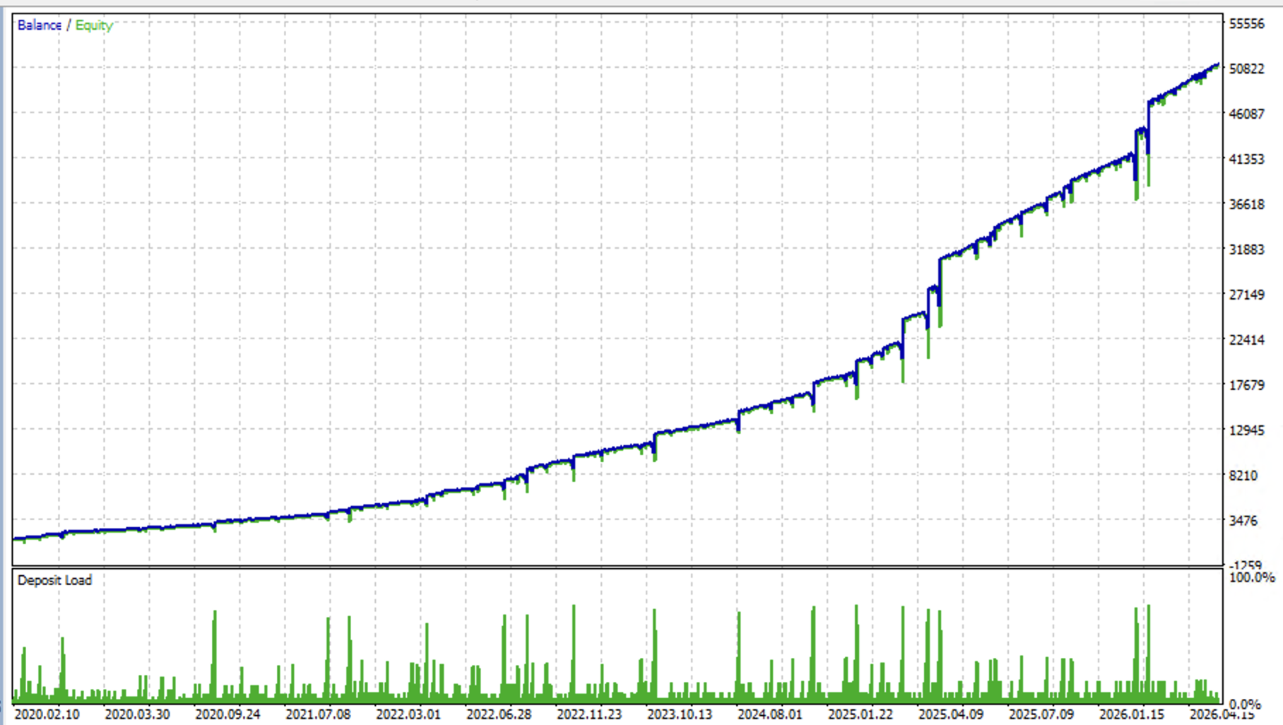Click the Balance legend label
This screenshot has width=1283, height=725.
point(40,25)
